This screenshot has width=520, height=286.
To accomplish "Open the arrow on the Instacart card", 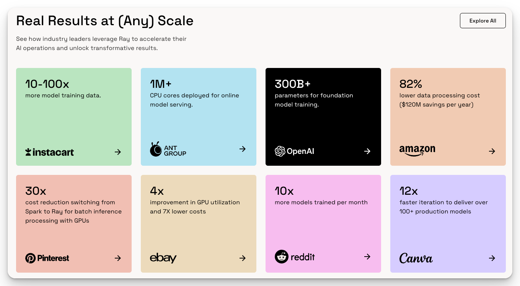I will click(118, 152).
